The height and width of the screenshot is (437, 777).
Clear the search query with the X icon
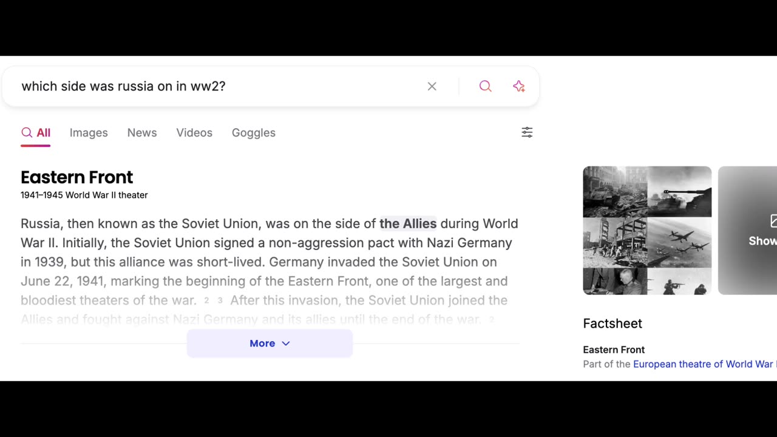click(432, 86)
